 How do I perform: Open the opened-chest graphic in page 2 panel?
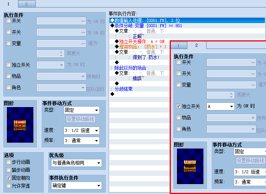point(190,166)
